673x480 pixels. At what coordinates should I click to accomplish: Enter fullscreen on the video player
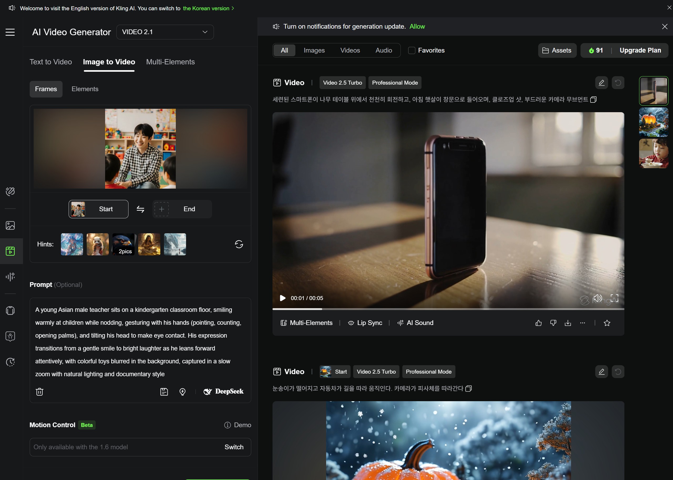click(x=614, y=298)
